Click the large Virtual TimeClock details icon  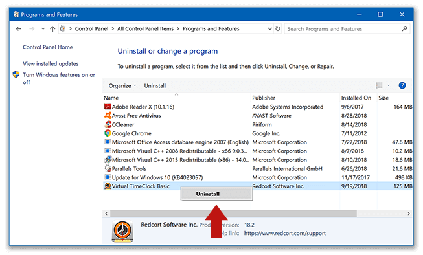point(122,231)
